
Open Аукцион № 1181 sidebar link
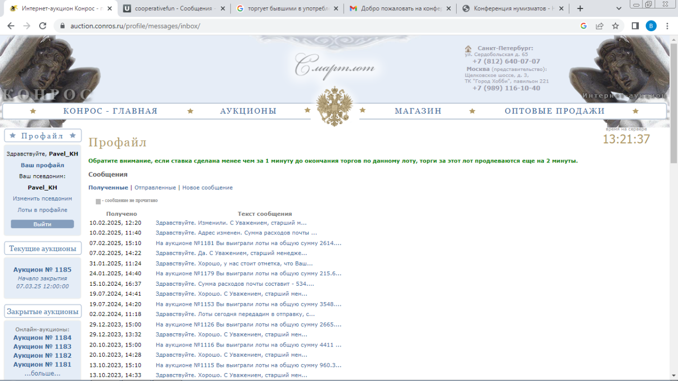pos(42,365)
